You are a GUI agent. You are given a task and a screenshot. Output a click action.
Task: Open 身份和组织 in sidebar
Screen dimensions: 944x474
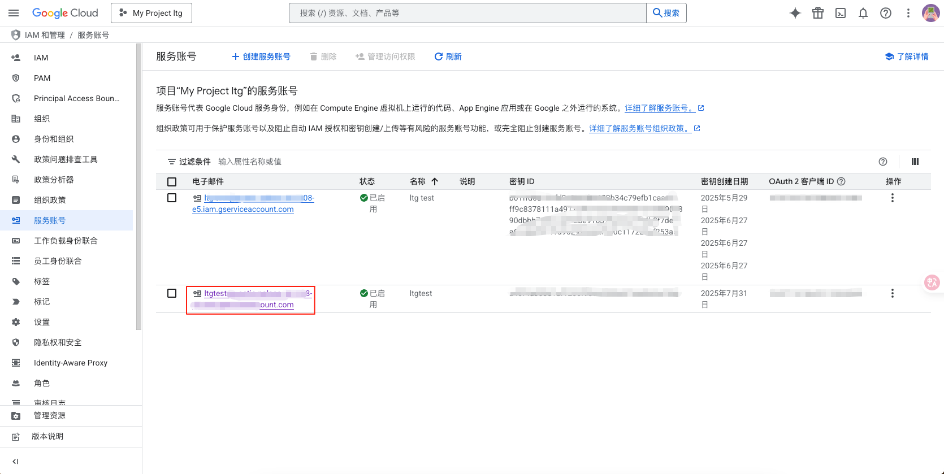(x=67, y=139)
